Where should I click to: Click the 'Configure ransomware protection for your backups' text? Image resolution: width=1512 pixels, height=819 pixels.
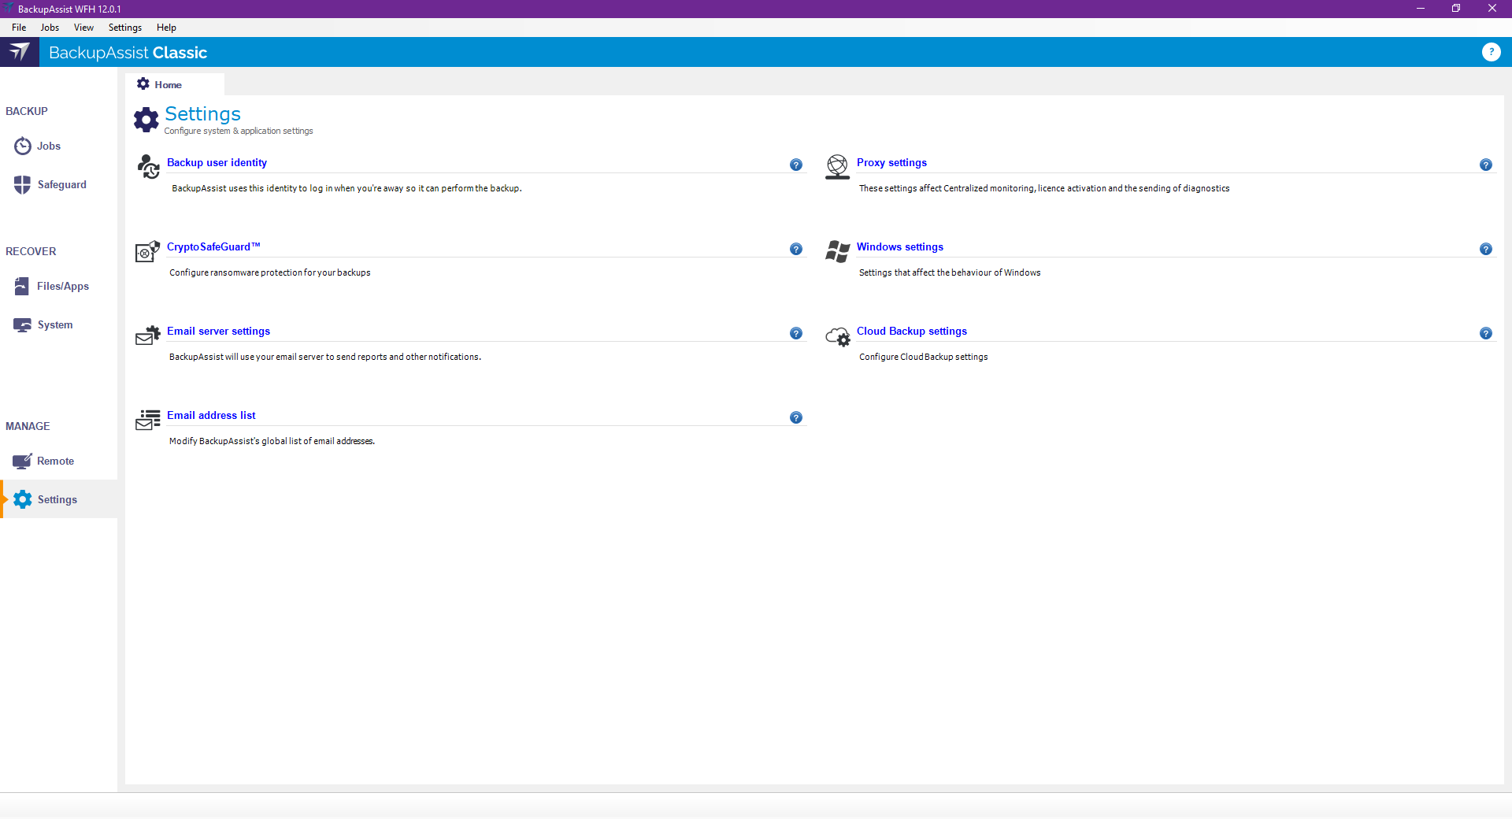pos(270,272)
